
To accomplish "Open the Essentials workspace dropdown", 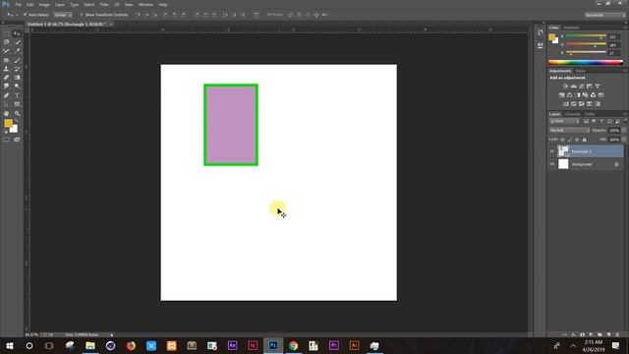I will pyautogui.click(x=604, y=15).
